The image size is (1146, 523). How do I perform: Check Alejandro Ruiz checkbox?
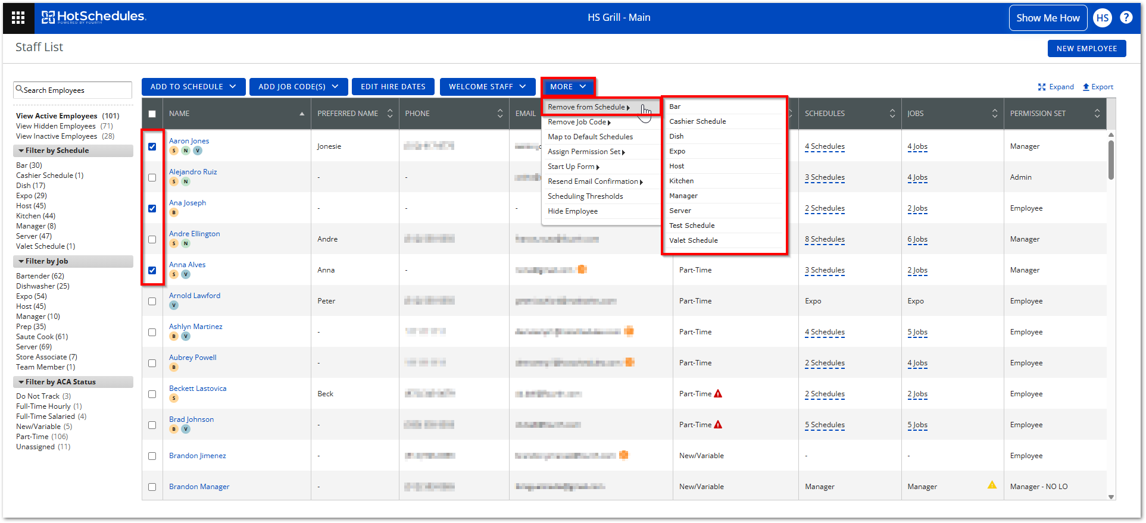(x=152, y=177)
